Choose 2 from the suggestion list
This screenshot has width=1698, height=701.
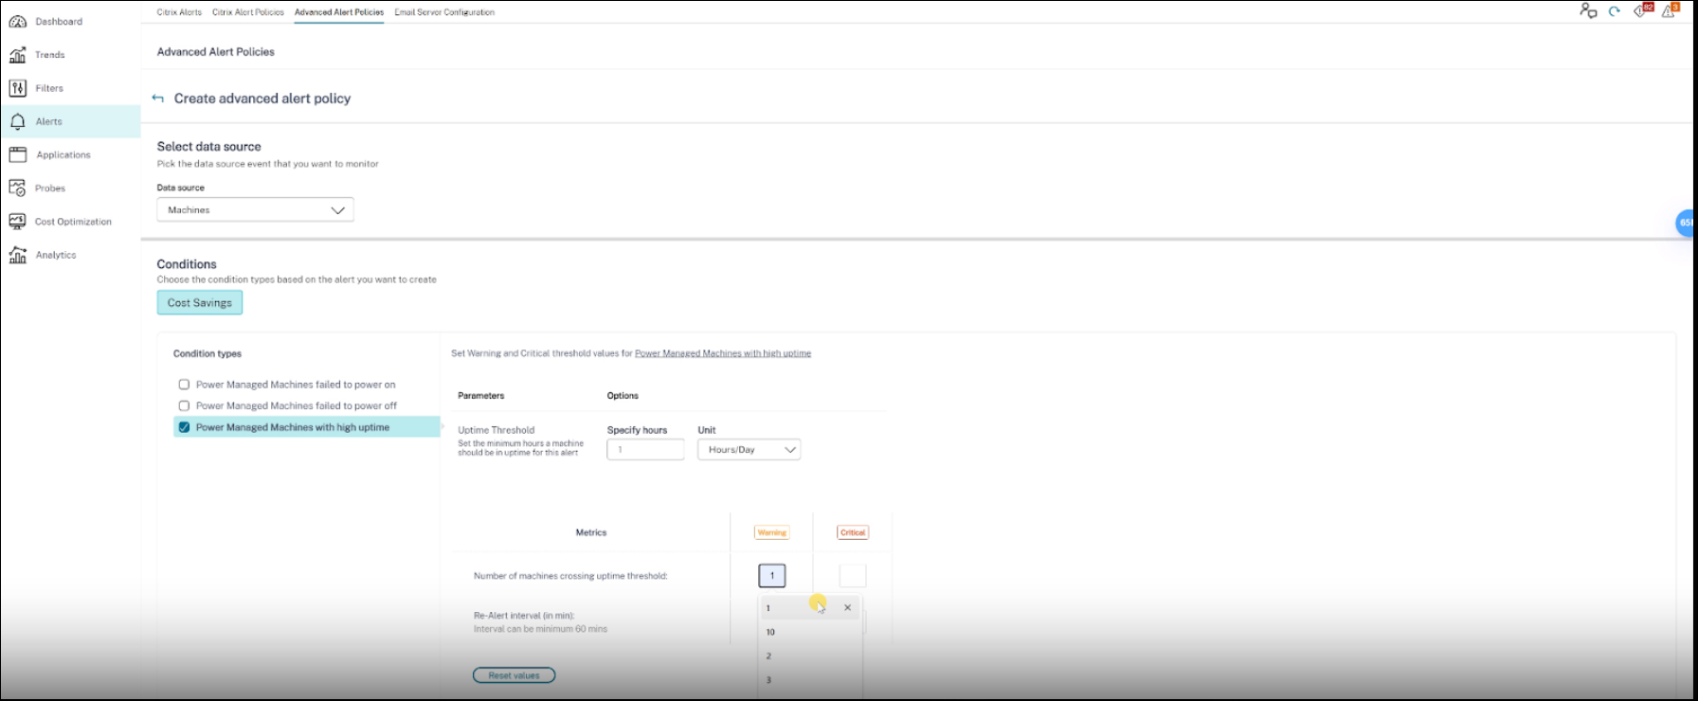tap(810, 656)
